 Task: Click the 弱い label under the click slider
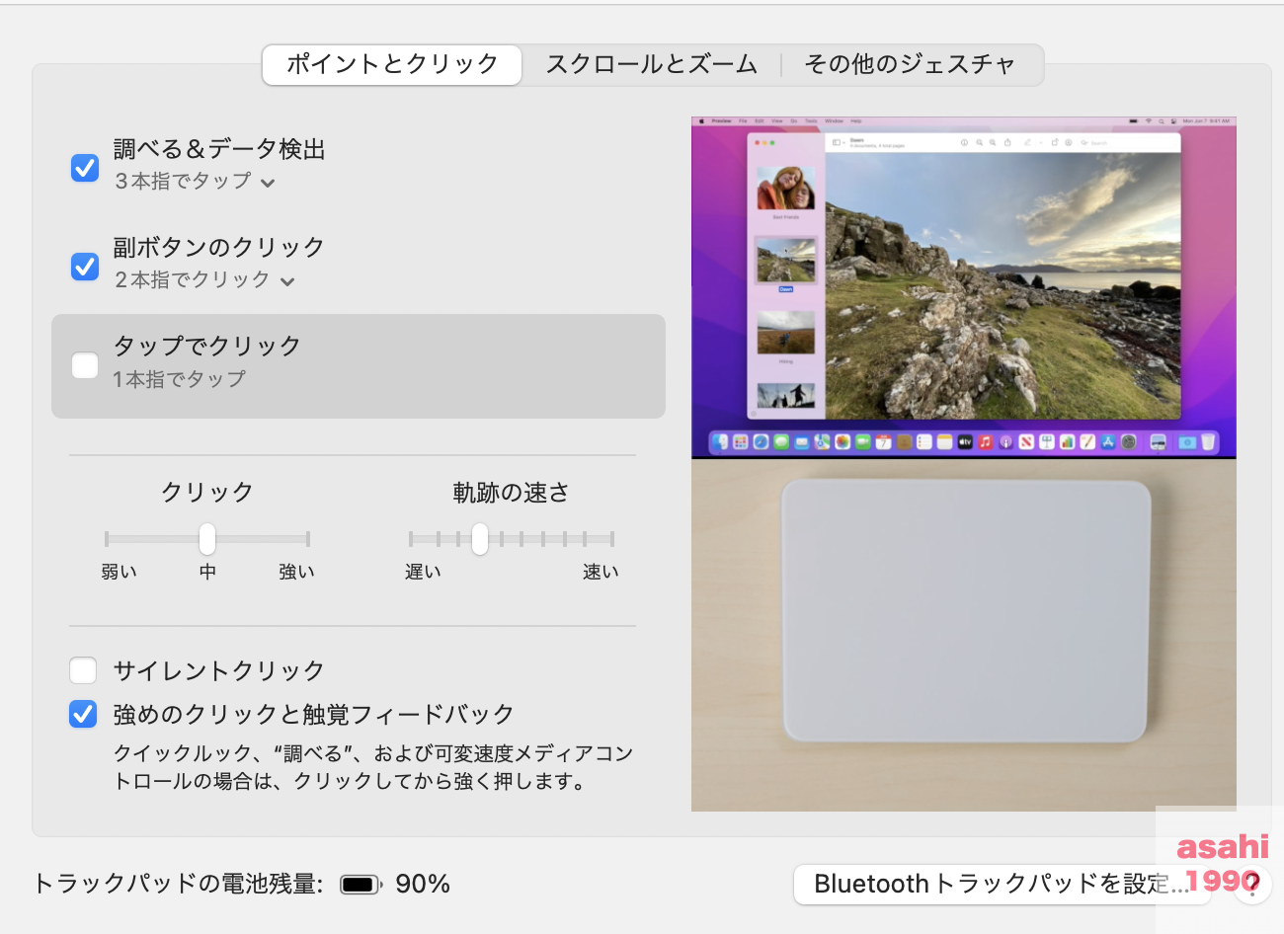point(120,572)
